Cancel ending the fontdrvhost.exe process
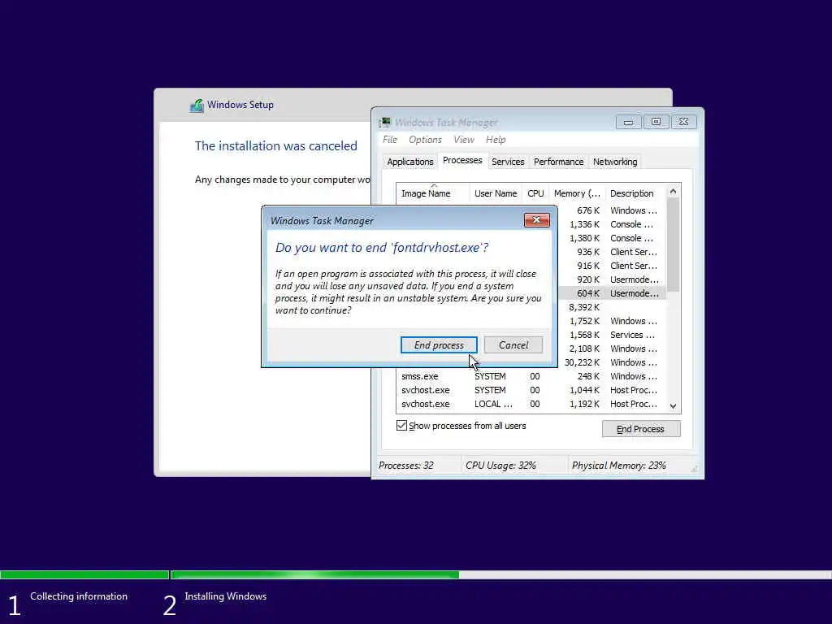Screen dimensions: 832x624 (x=513, y=344)
